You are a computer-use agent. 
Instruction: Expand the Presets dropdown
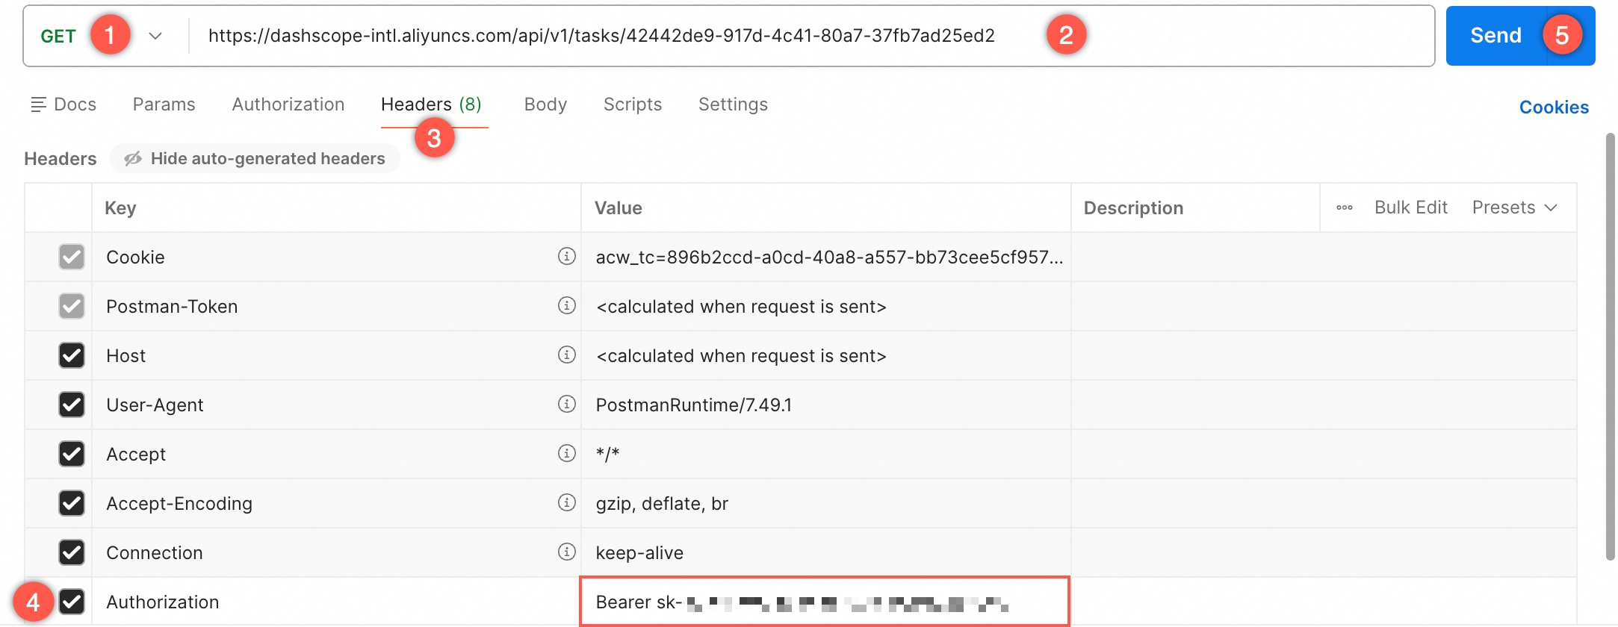pos(1515,208)
